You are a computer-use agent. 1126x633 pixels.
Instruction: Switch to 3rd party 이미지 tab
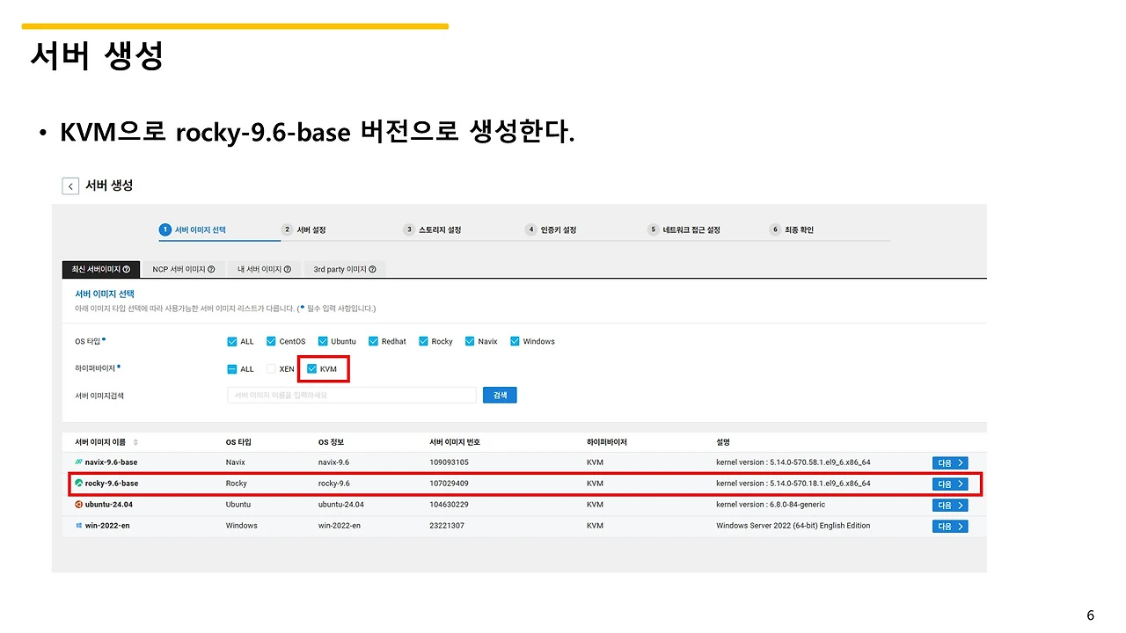[345, 269]
